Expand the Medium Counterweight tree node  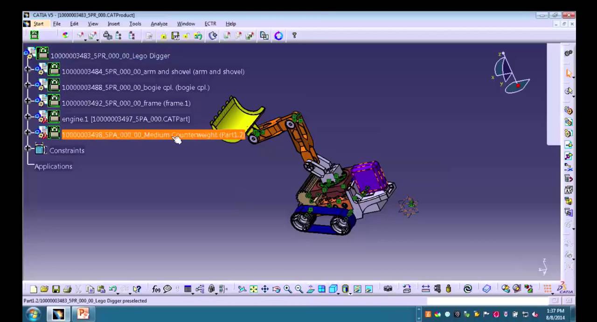pos(28,132)
